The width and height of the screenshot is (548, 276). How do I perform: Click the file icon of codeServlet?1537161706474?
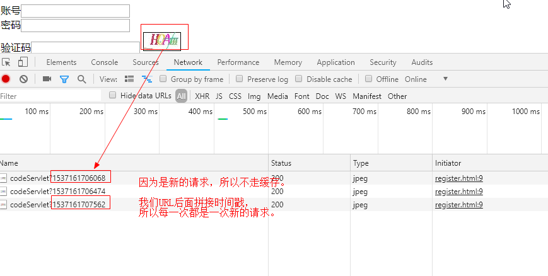(3, 192)
